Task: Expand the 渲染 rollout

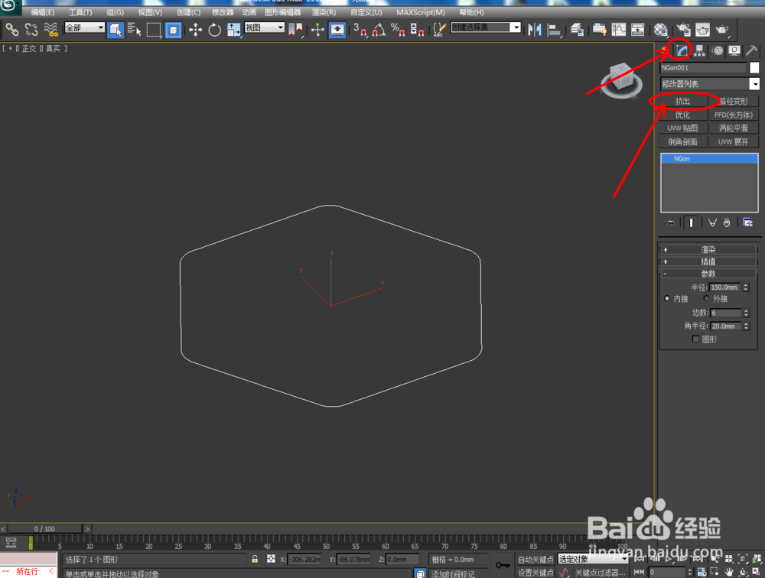Action: pos(708,249)
